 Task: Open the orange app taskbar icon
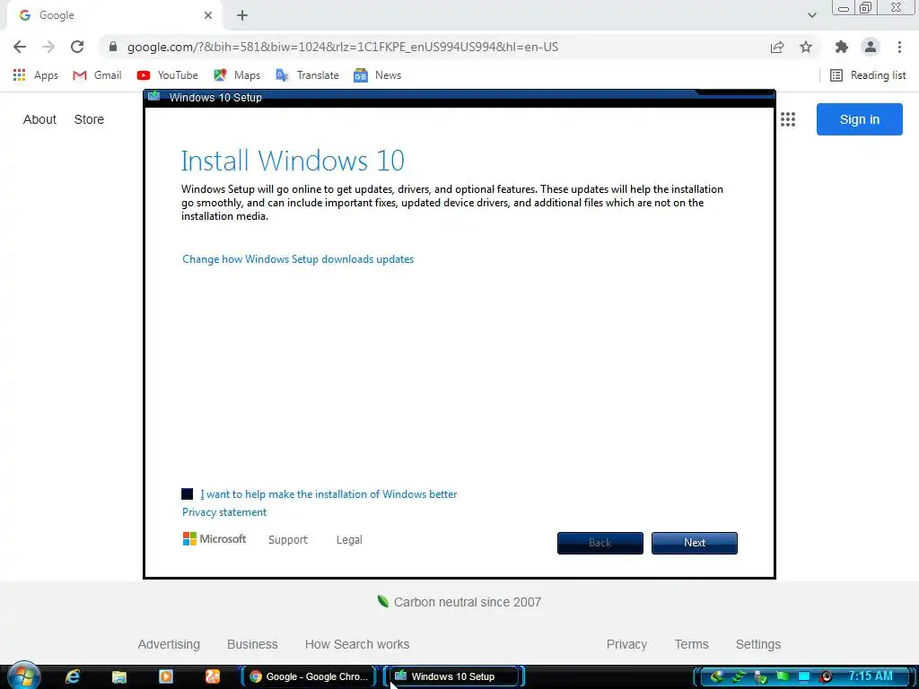(x=212, y=676)
